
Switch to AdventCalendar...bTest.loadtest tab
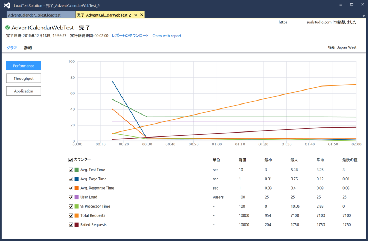(x=41, y=15)
